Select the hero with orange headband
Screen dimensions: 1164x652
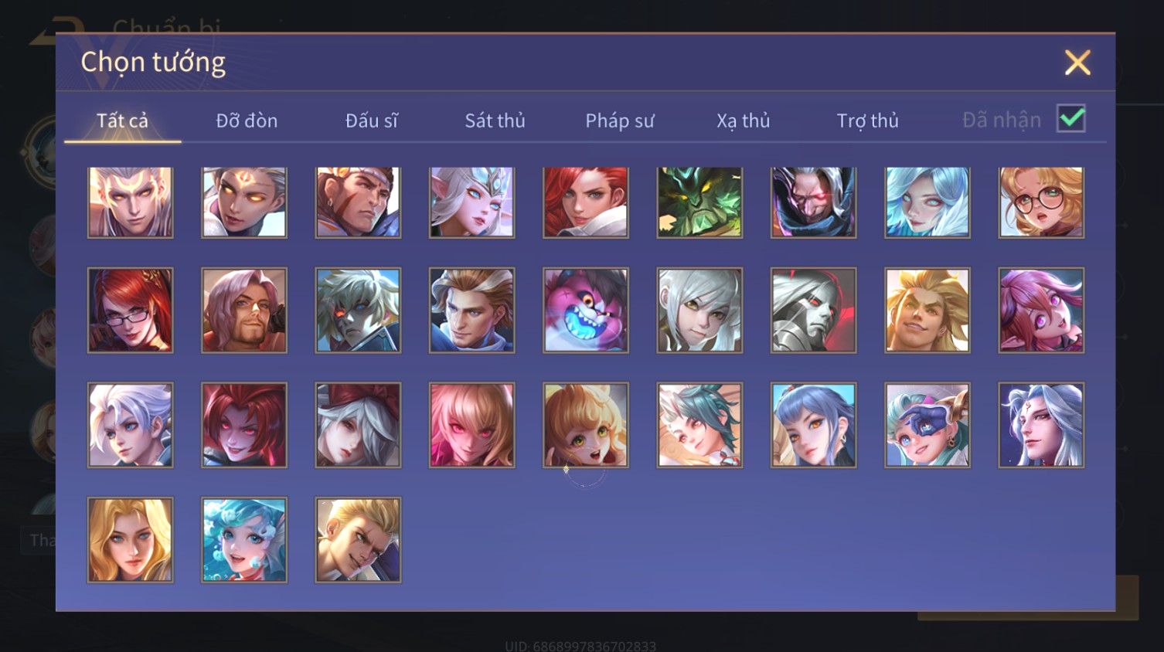[358, 202]
